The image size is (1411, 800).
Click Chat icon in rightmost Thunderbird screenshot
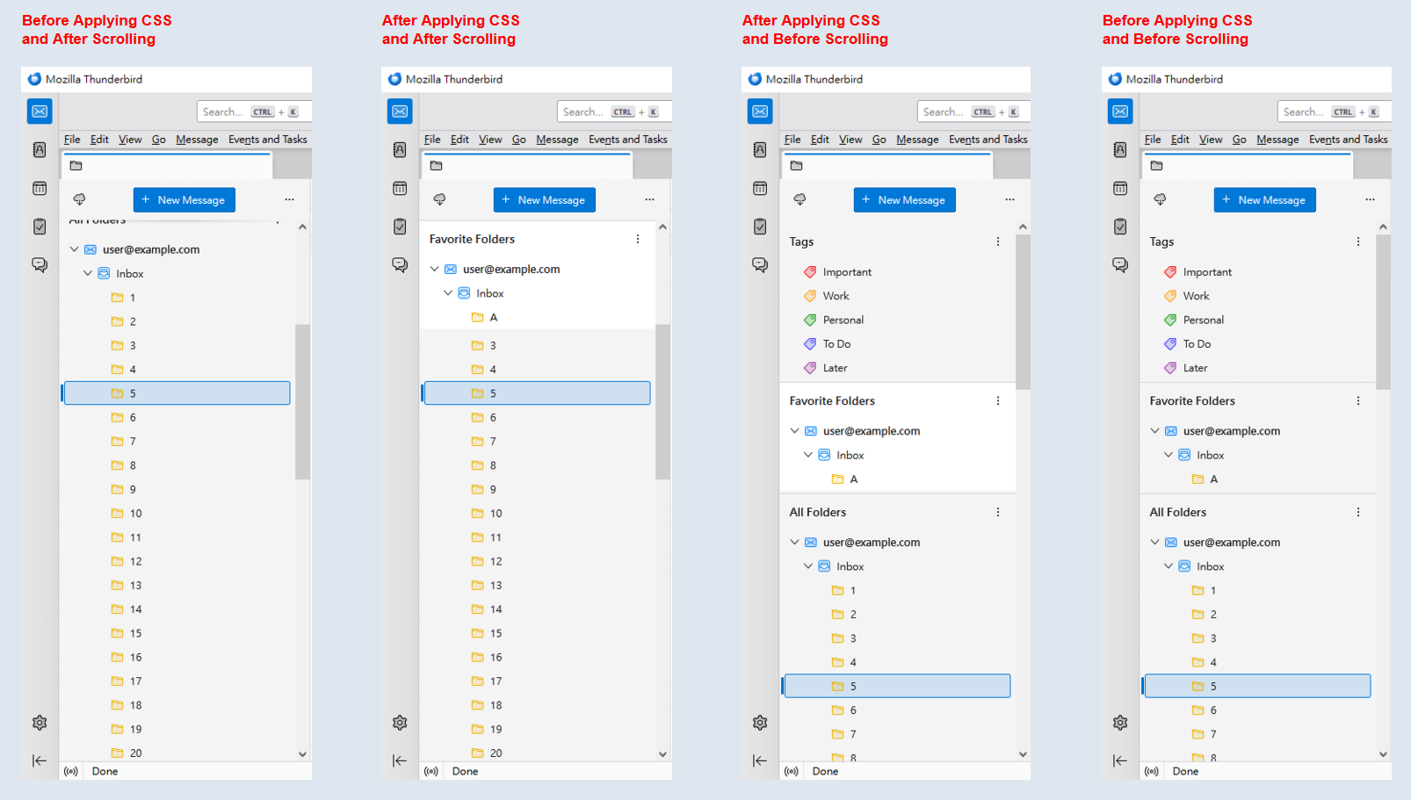pyautogui.click(x=1120, y=264)
